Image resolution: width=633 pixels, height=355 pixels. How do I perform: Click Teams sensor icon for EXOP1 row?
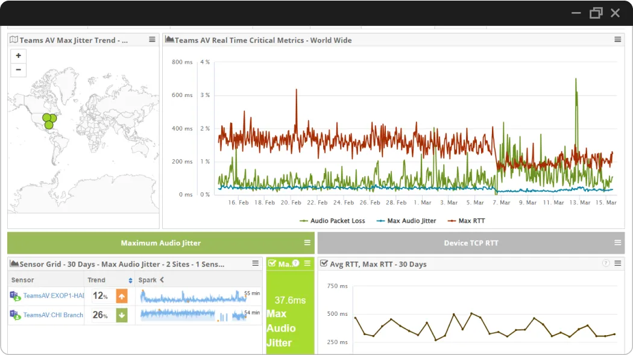(15, 296)
